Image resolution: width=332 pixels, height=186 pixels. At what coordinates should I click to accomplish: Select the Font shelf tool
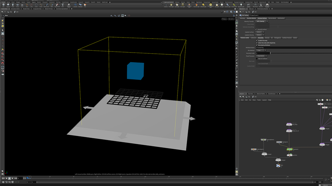point(63,5)
